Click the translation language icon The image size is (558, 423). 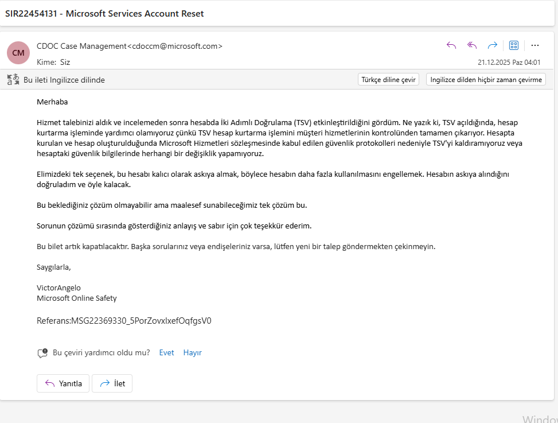coord(13,79)
